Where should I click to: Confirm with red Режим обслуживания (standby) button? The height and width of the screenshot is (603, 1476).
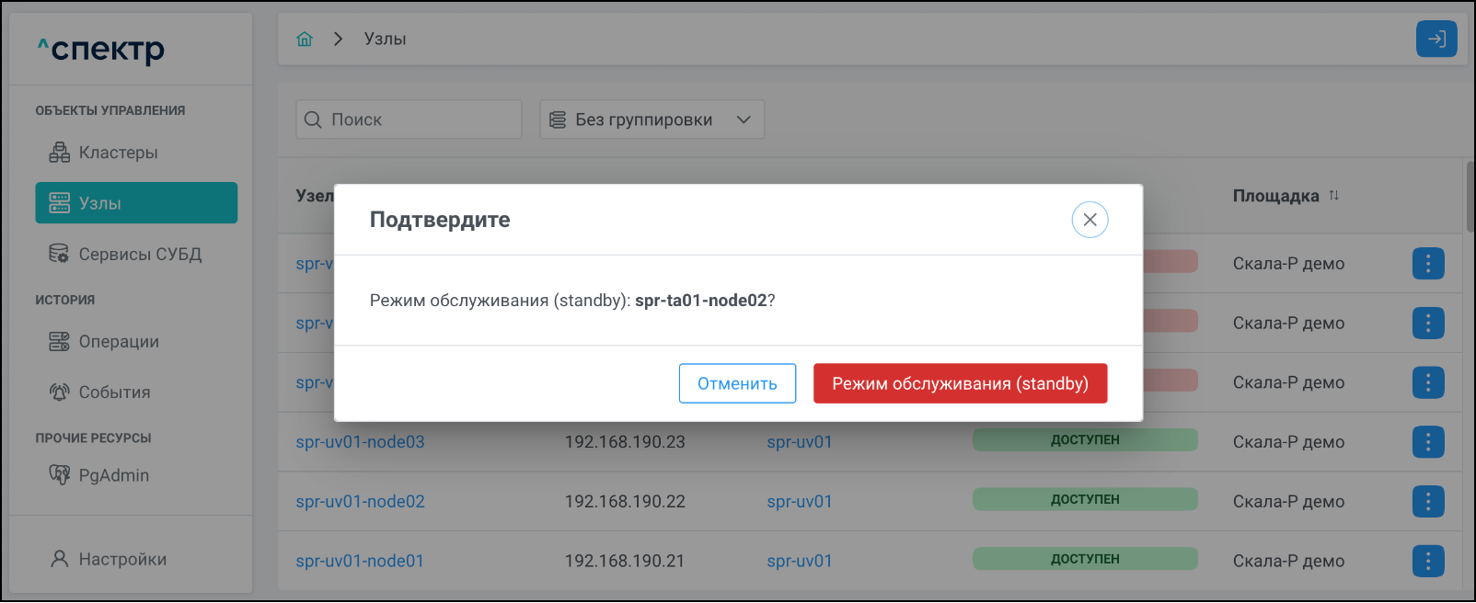click(960, 383)
